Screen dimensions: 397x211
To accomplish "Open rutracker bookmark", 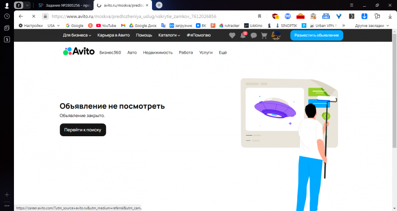I will [229, 25].
